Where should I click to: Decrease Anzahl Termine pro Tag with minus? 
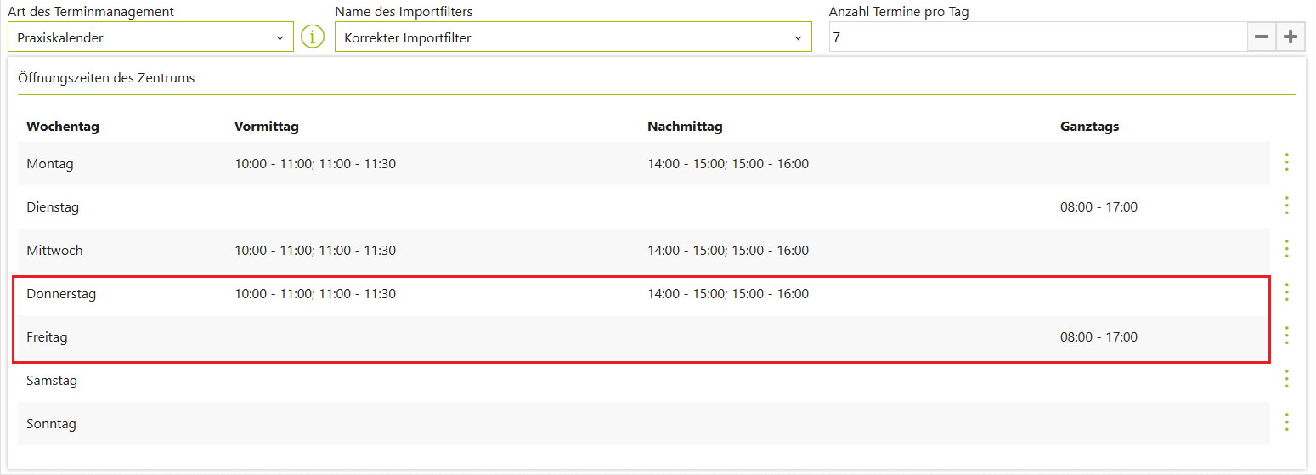coord(1262,37)
